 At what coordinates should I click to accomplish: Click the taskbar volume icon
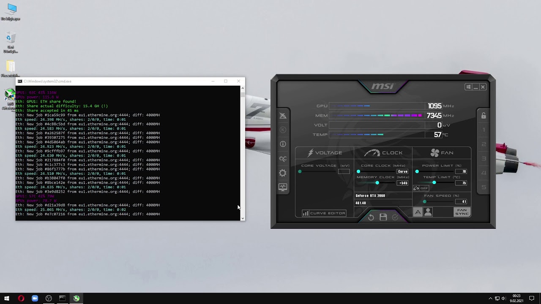pyautogui.click(x=503, y=299)
